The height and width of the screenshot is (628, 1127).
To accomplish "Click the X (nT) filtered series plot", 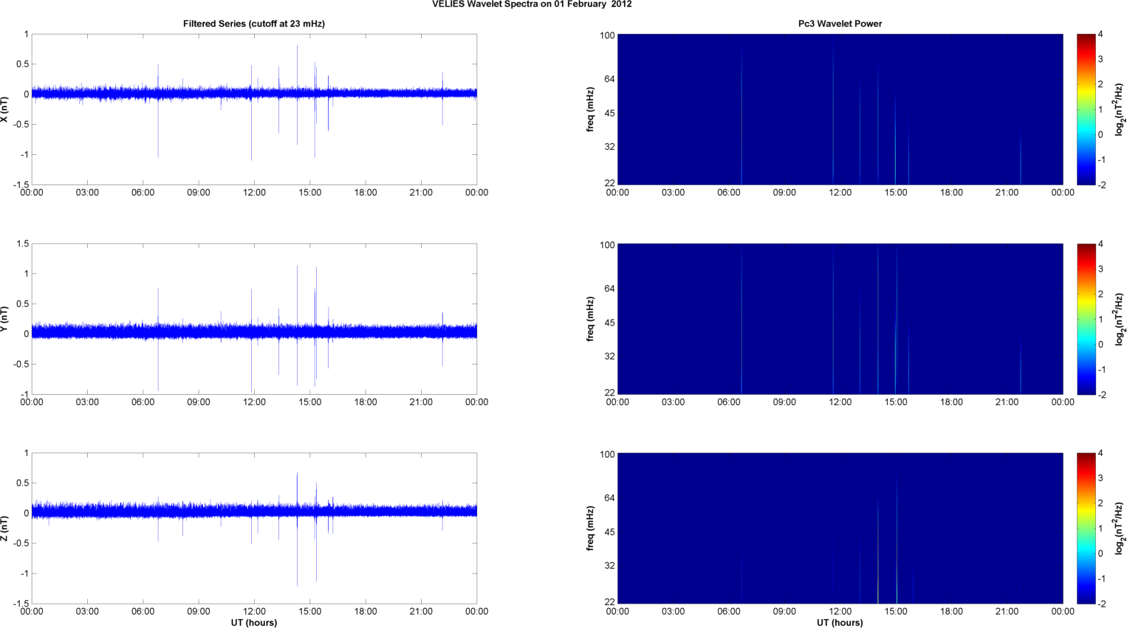I will click(x=254, y=109).
